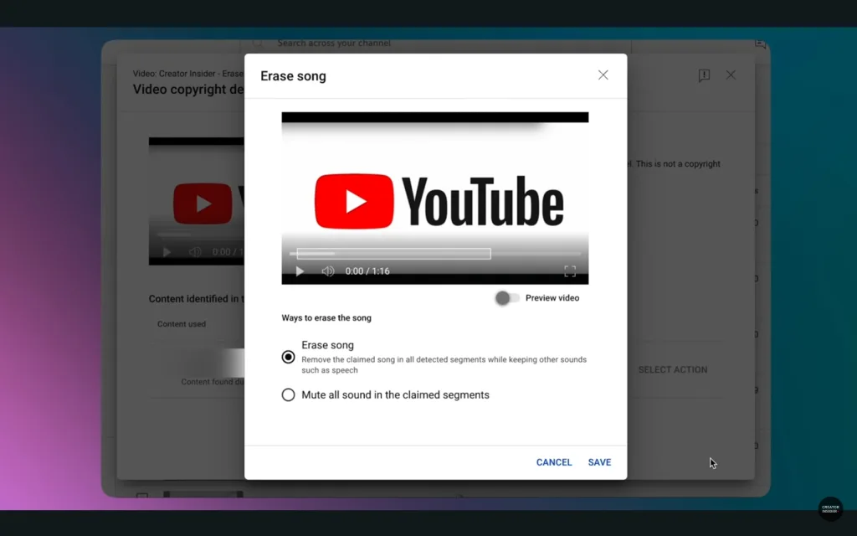
Task: Click the 0:00 / 1:16 time display
Action: click(367, 271)
